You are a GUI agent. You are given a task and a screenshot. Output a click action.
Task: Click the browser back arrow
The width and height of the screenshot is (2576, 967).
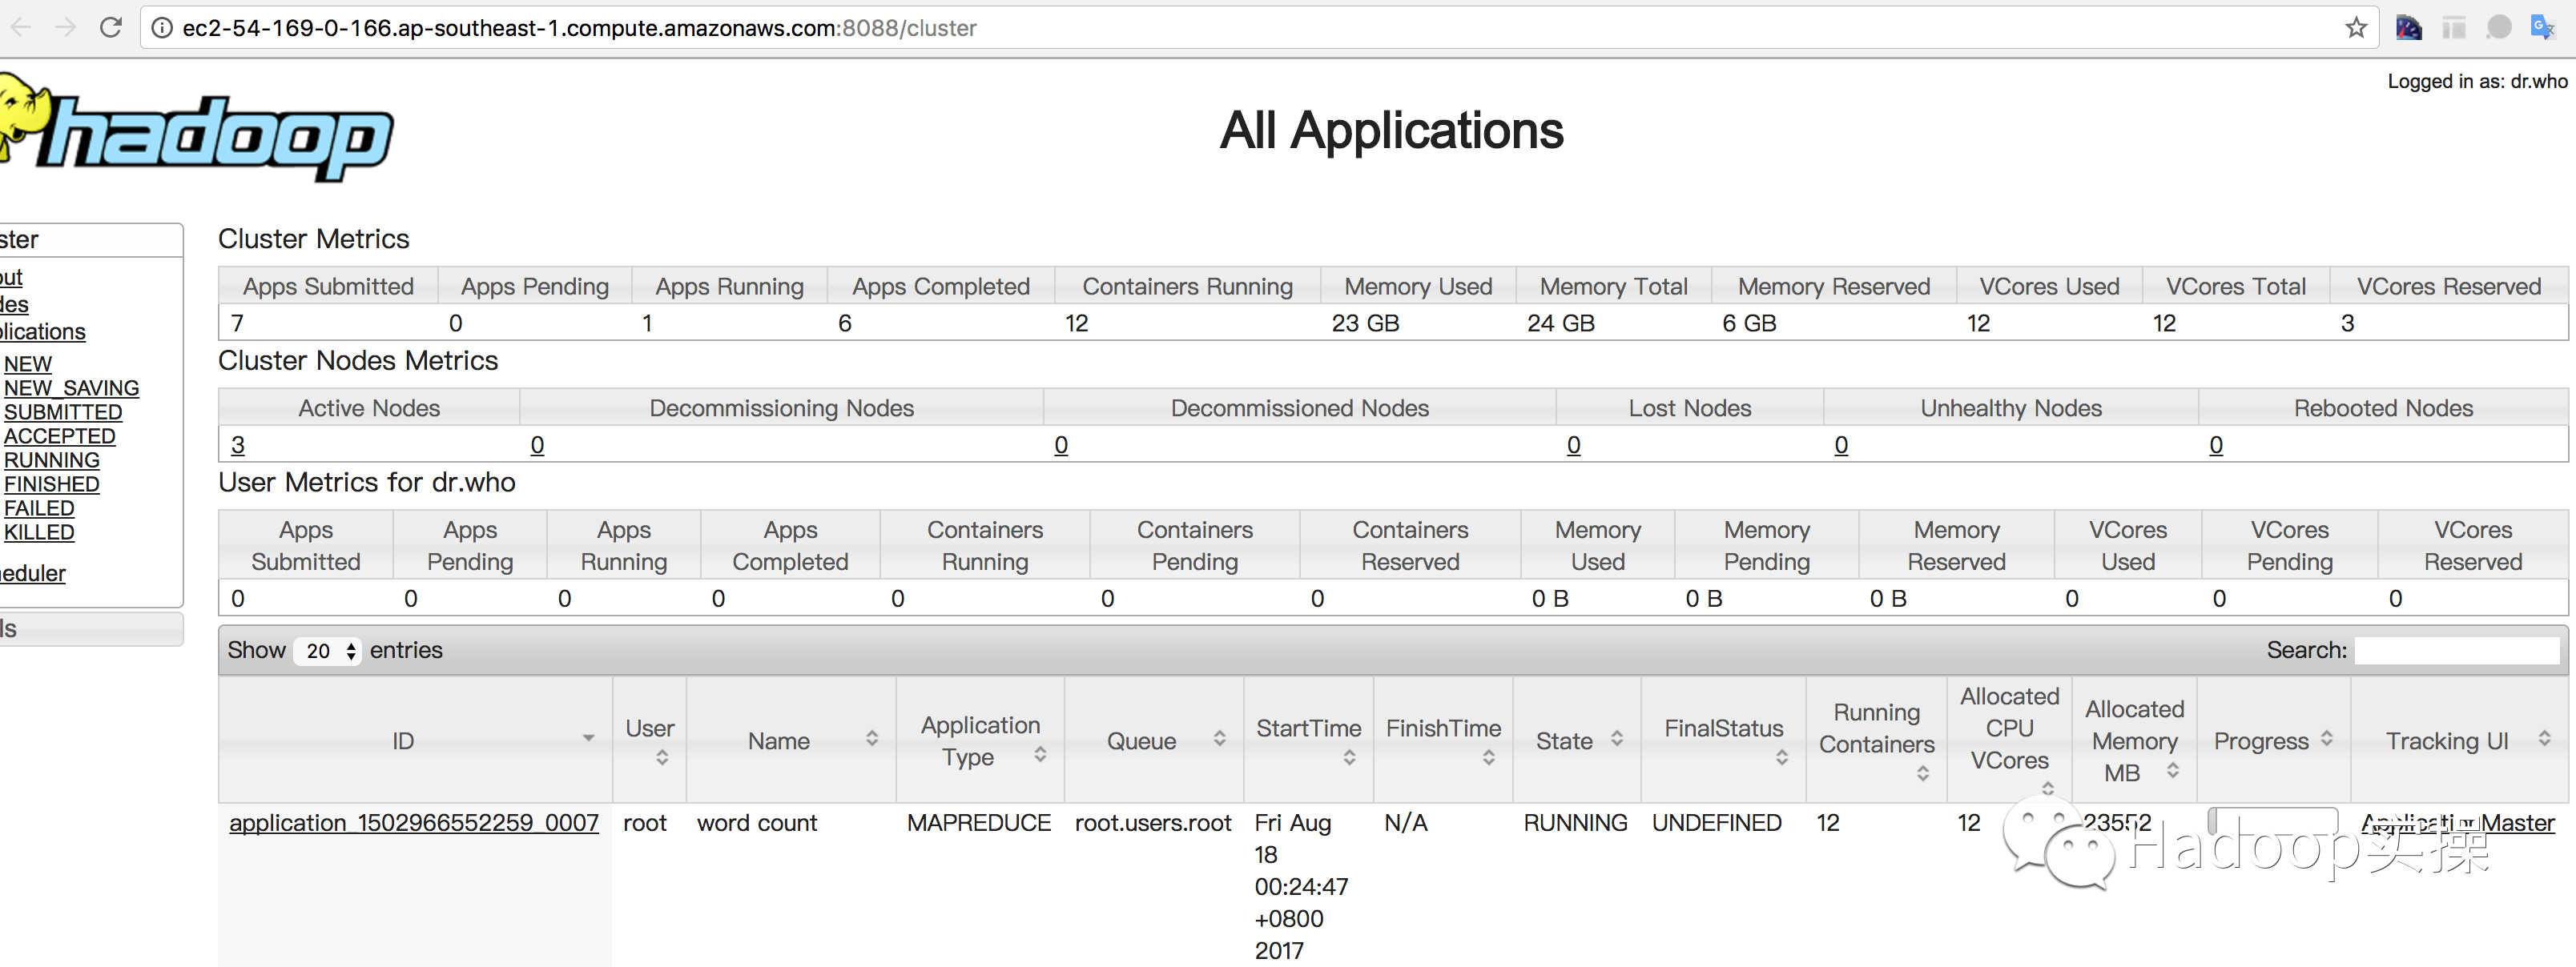tap(22, 27)
